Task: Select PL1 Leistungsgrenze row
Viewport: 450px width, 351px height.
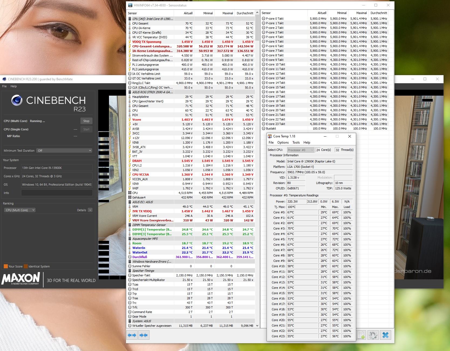Action: [x=191, y=65]
